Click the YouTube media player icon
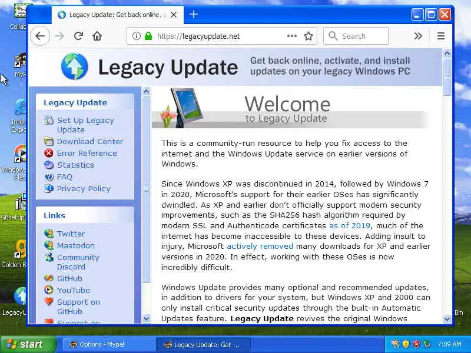 49,290
